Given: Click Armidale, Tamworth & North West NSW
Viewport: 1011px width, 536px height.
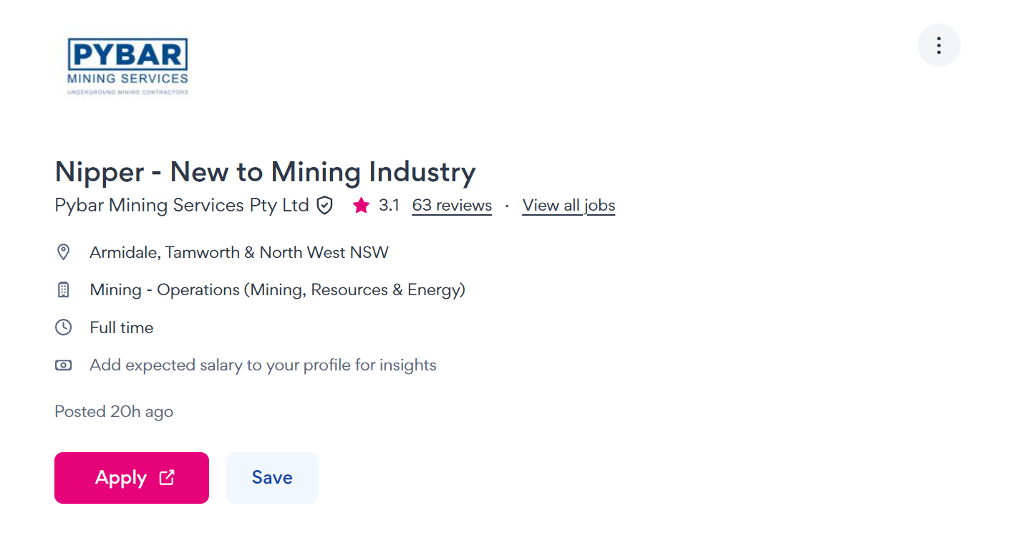Looking at the screenshot, I should point(239,252).
